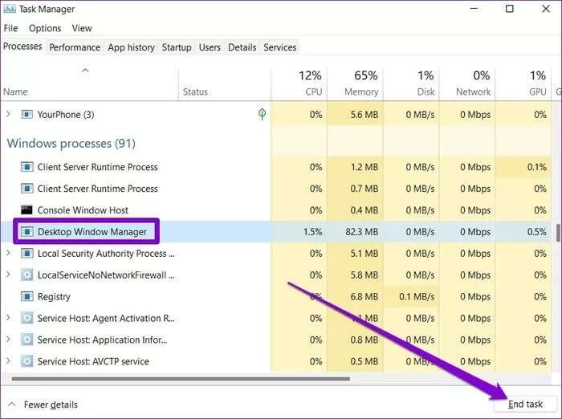Switch to the App history tab
The height and width of the screenshot is (419, 562).
tap(131, 47)
